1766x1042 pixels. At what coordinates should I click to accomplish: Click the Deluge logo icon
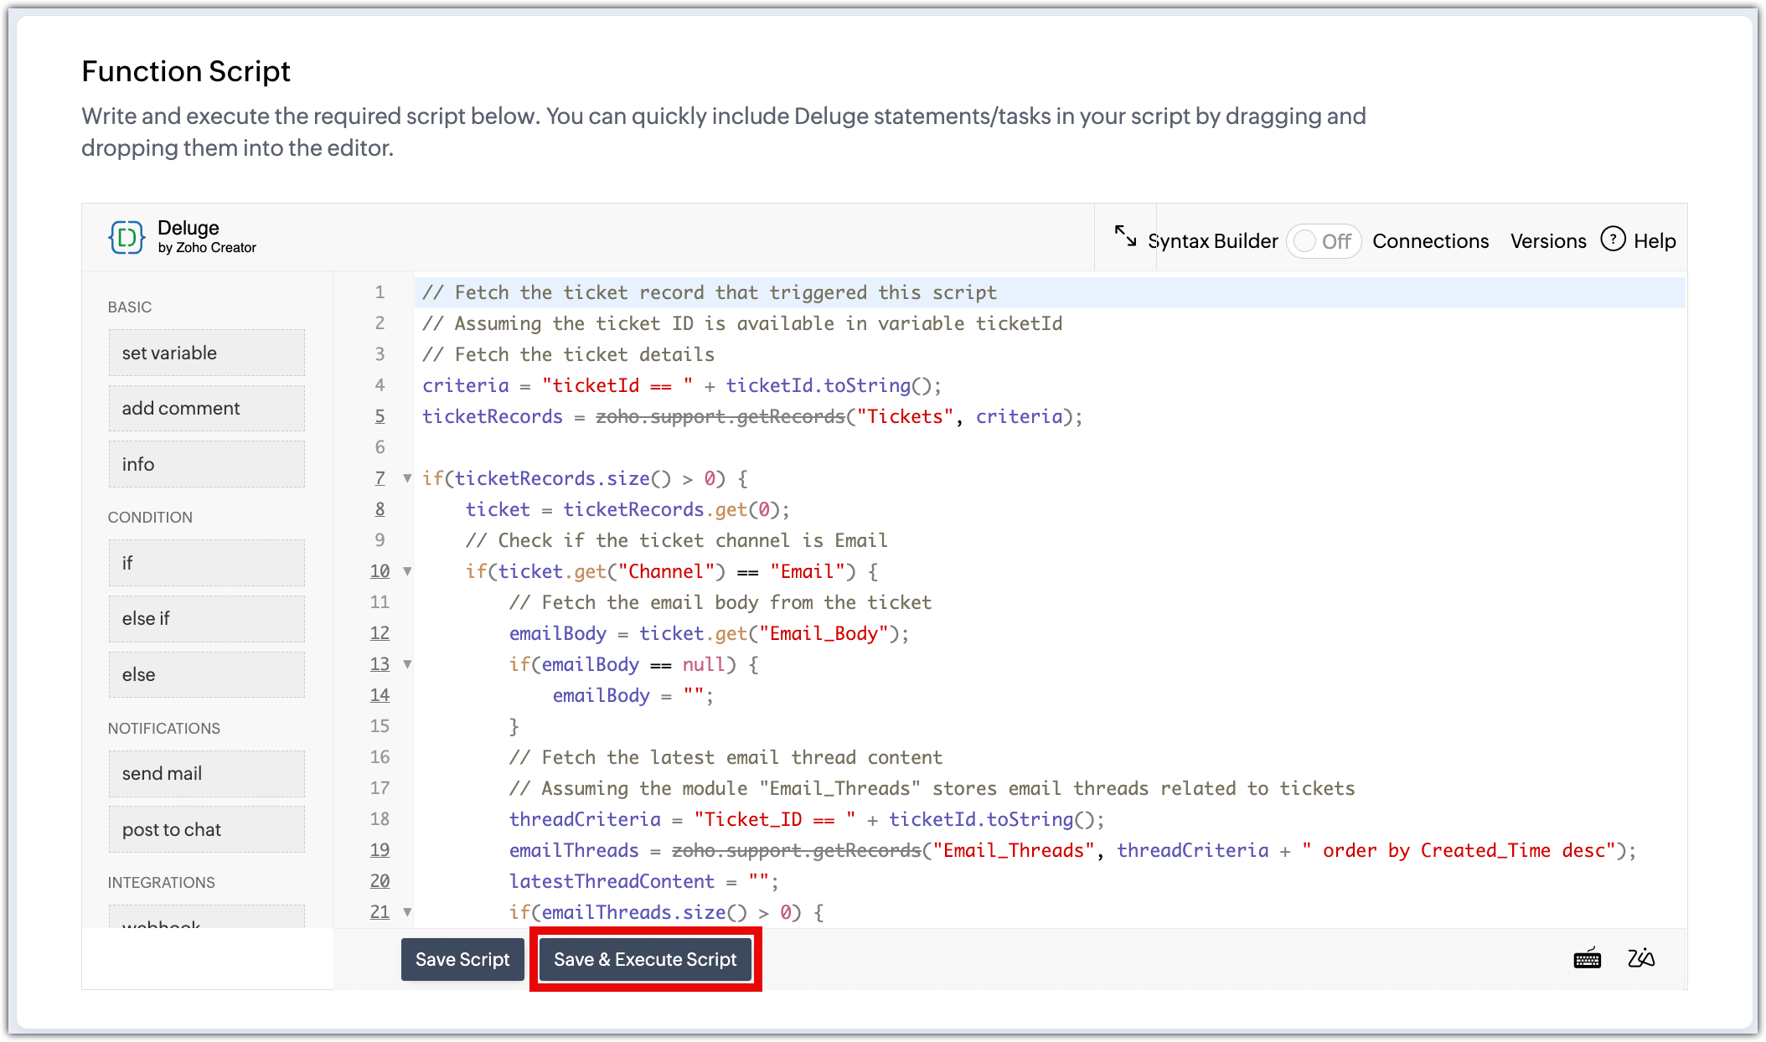click(127, 238)
